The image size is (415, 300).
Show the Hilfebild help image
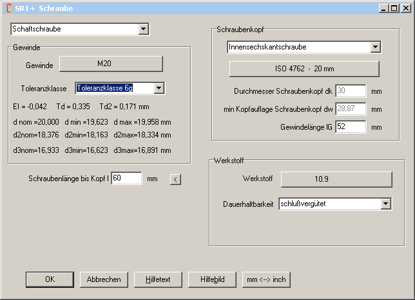click(x=212, y=279)
